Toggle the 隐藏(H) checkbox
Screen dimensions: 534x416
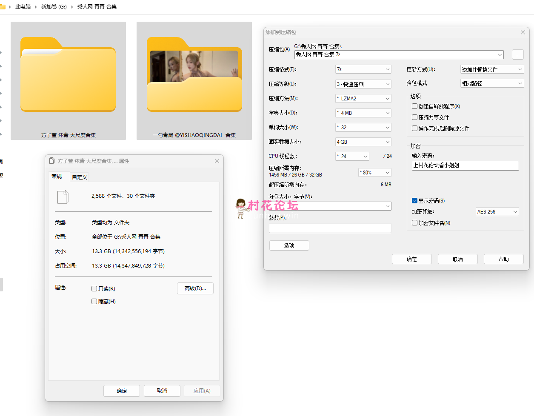[x=94, y=301]
